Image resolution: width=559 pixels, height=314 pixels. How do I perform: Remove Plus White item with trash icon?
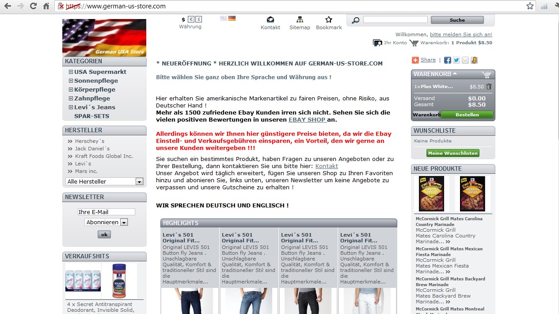click(489, 87)
